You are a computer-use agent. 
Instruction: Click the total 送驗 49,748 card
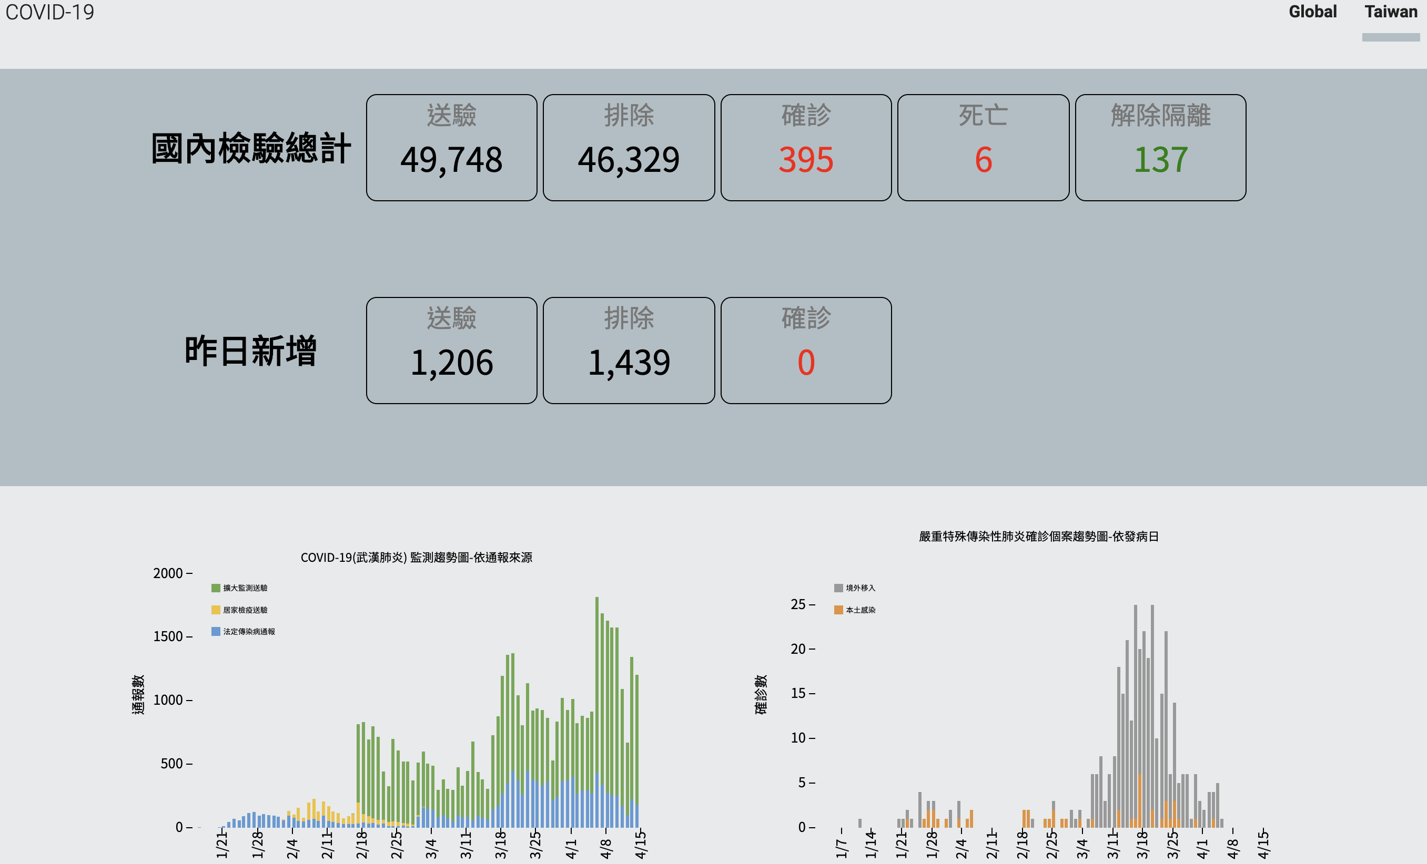point(451,148)
